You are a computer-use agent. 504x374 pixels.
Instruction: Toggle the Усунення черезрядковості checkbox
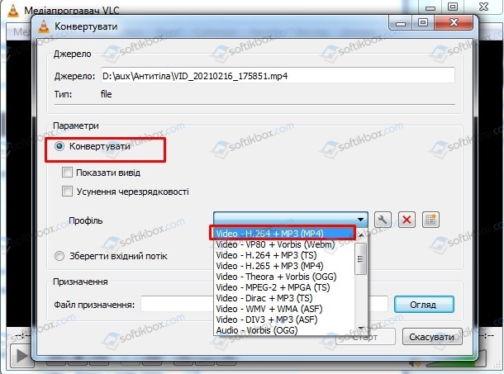[x=67, y=192]
